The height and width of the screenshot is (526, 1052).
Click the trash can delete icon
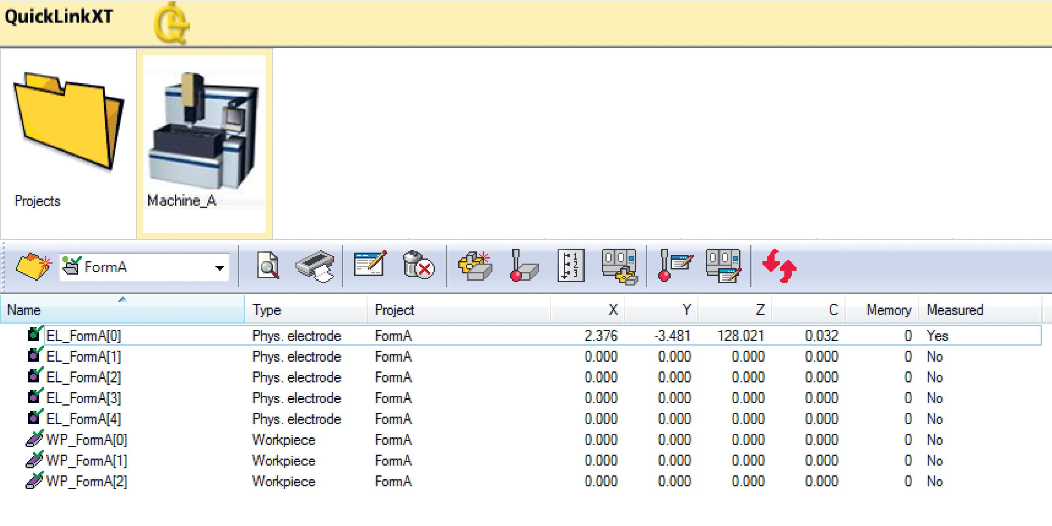pos(418,266)
